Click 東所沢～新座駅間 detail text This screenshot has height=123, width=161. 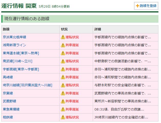[123, 101]
